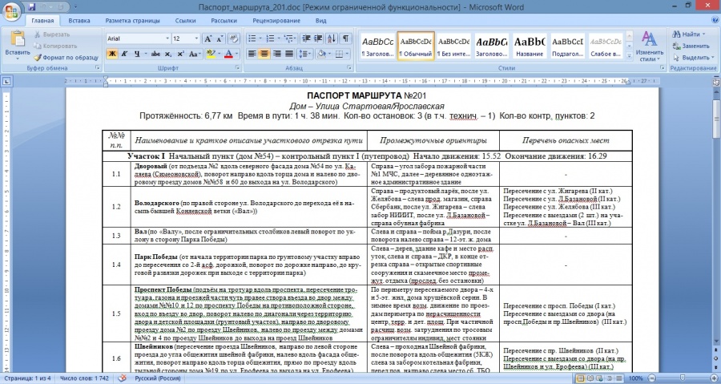
Task: Open the Шрифт dialog launcher
Action: pyautogui.click(x=237, y=68)
